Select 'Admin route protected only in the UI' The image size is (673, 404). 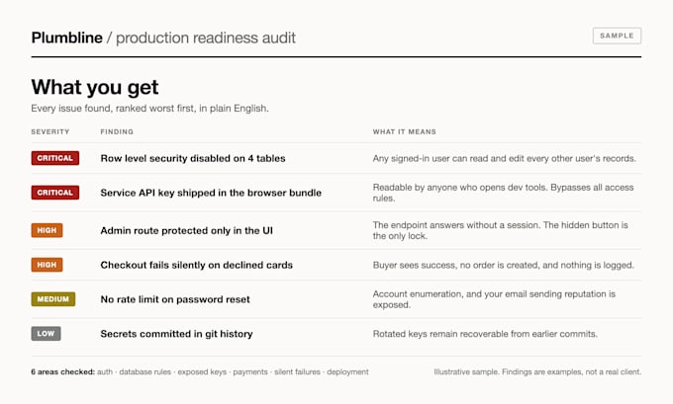click(187, 230)
